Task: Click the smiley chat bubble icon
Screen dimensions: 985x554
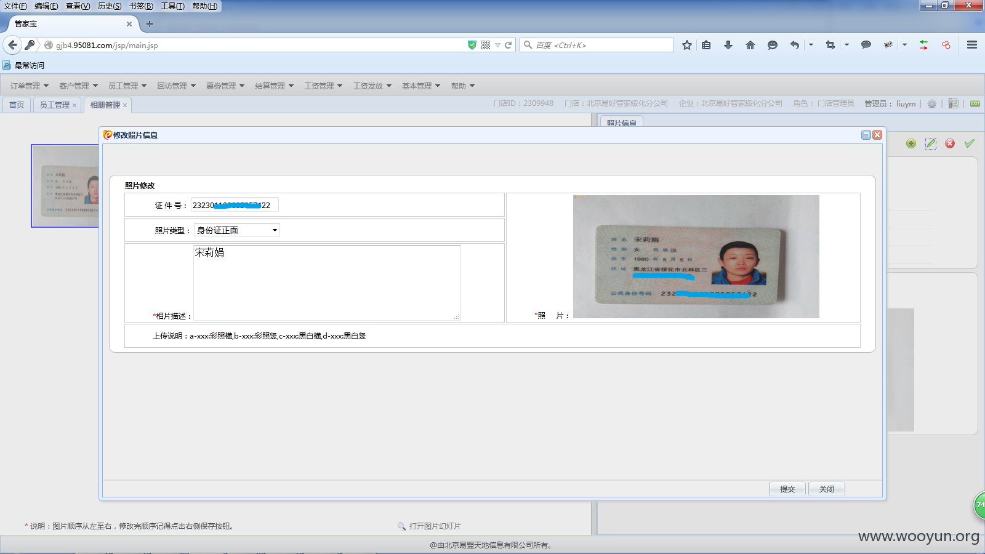Action: coord(773,45)
